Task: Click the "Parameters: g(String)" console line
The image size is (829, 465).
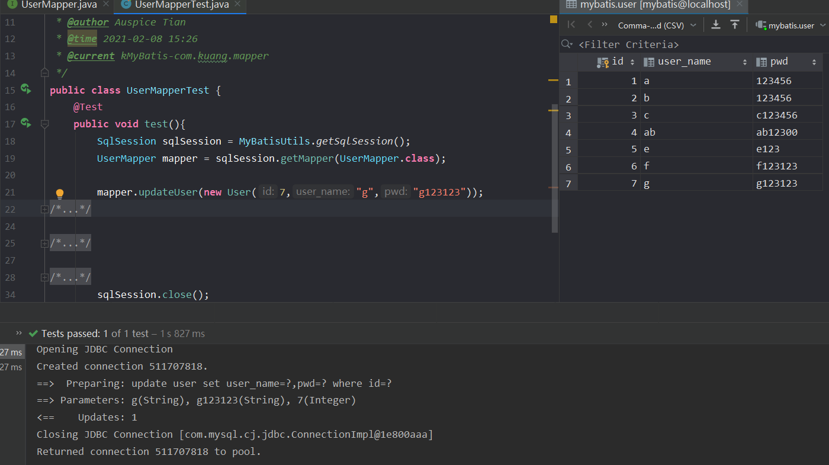Action: pos(196,400)
